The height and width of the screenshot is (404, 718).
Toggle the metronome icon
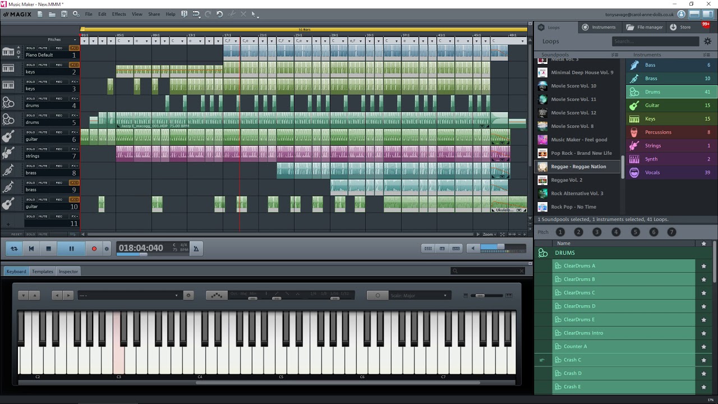[x=196, y=249]
